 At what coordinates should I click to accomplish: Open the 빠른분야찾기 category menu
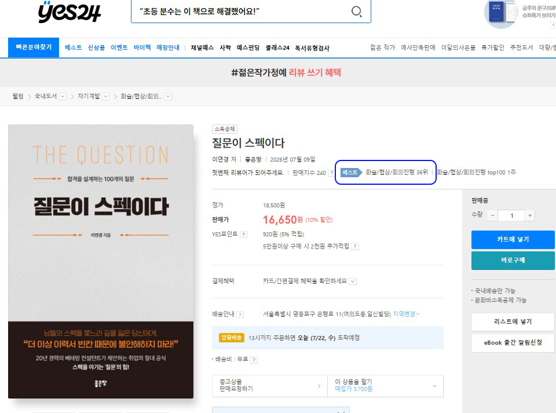pyautogui.click(x=34, y=47)
